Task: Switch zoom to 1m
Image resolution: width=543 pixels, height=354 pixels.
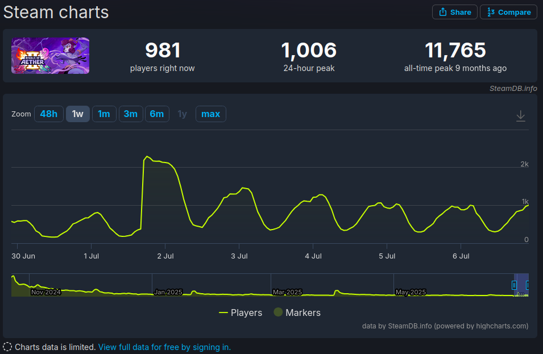Action: click(x=104, y=114)
